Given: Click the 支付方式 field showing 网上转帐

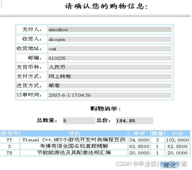Looking at the screenshot, I should click(x=110, y=76).
